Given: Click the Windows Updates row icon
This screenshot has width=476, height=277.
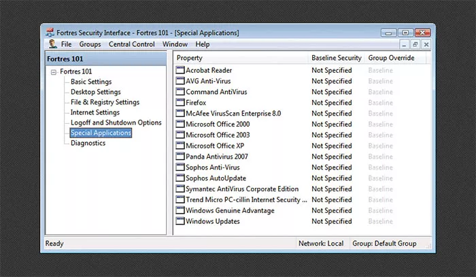Looking at the screenshot, I should point(180,221).
